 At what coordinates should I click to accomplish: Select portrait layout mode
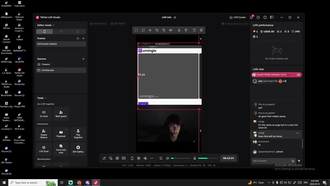click(x=44, y=32)
